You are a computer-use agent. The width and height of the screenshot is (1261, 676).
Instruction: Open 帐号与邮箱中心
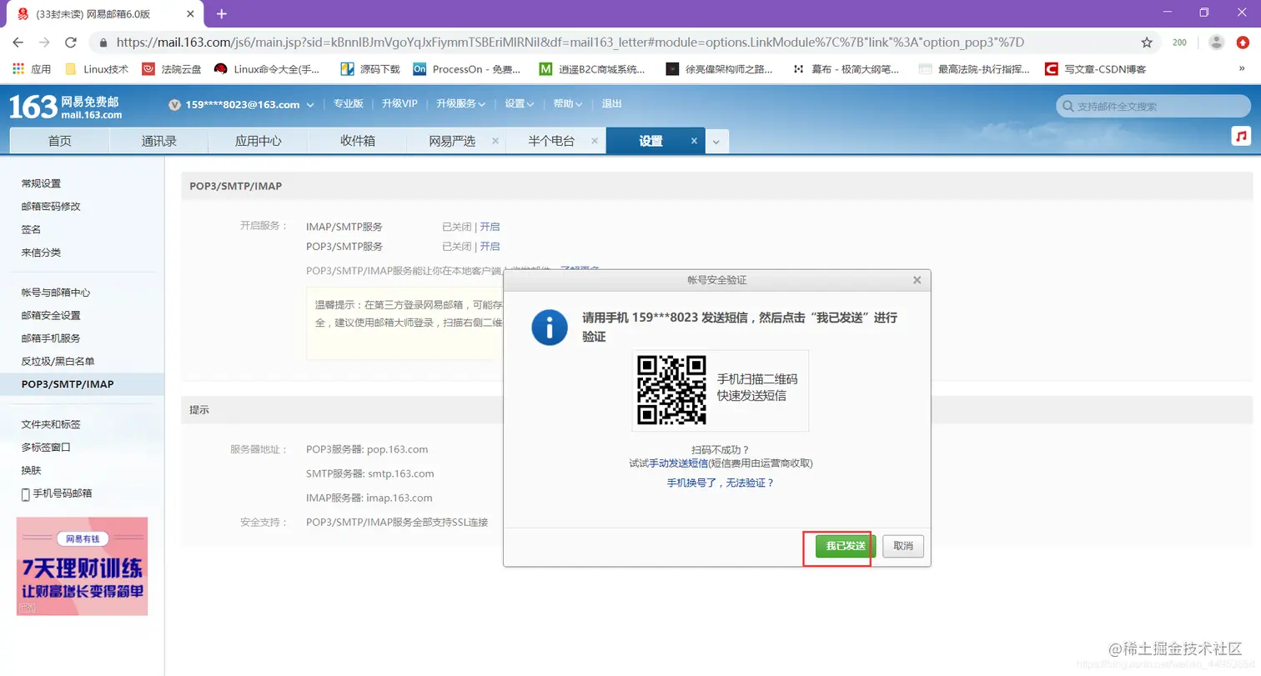point(56,293)
